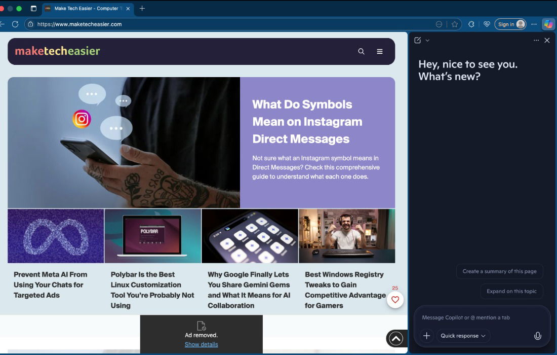
Task: Expand the Quick response dropdown
Action: [x=463, y=336]
